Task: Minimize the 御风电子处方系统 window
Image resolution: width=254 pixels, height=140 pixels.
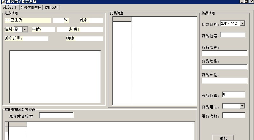Action: click(242, 1)
